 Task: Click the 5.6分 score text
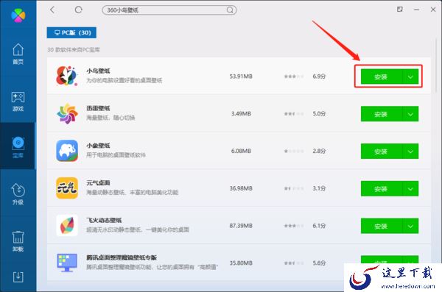tap(319, 263)
